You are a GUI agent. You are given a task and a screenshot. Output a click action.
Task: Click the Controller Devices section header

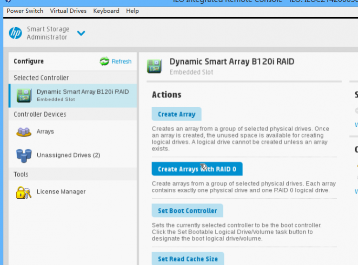[40, 114]
